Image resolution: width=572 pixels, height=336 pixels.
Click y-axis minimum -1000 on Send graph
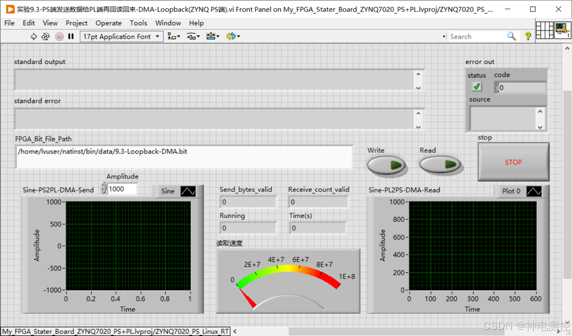tap(53, 290)
